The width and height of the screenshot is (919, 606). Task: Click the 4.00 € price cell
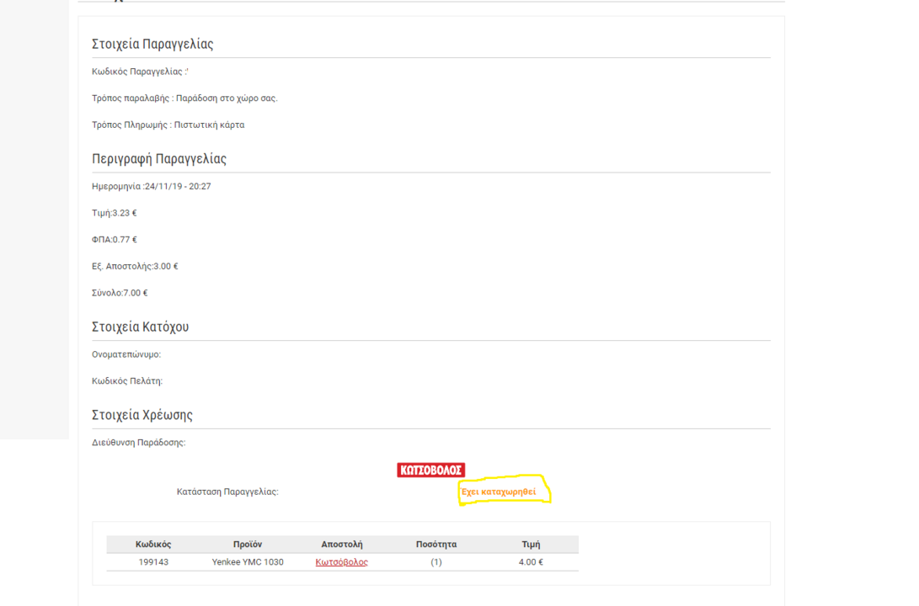pos(531,562)
